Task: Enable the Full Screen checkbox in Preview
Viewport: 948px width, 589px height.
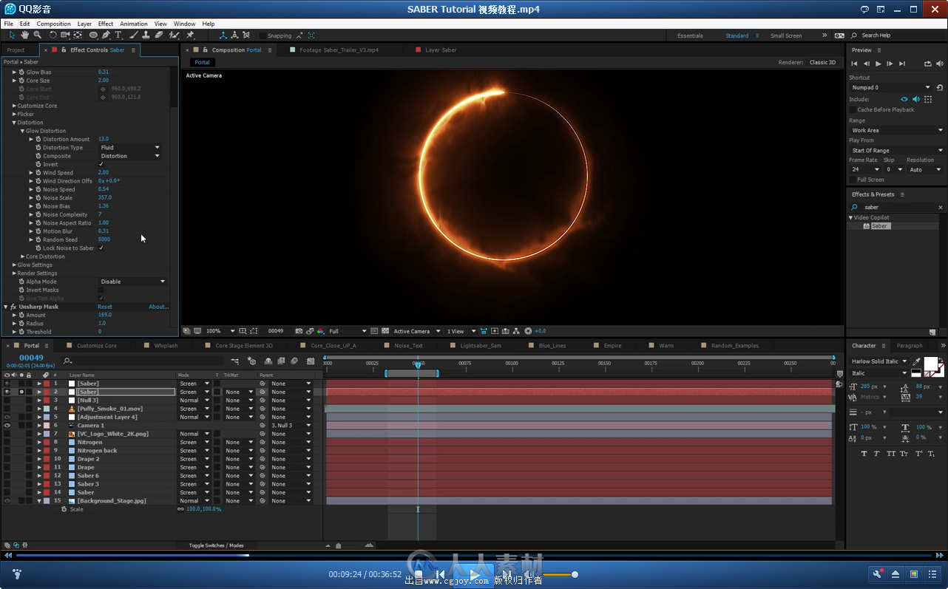Action: point(853,180)
